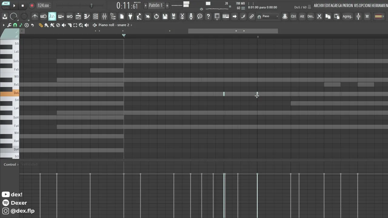Click the microphone recording icon

191,16
